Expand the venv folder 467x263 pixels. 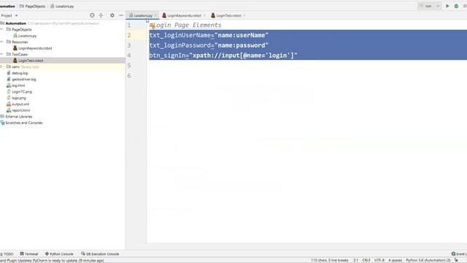click(1, 66)
